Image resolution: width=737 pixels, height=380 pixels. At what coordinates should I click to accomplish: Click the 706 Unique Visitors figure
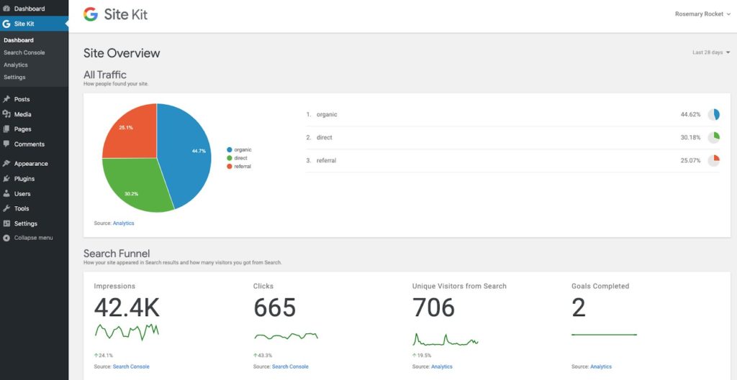[x=434, y=307]
